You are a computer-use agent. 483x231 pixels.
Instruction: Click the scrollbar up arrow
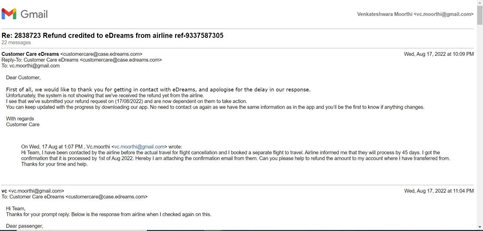(480, 3)
